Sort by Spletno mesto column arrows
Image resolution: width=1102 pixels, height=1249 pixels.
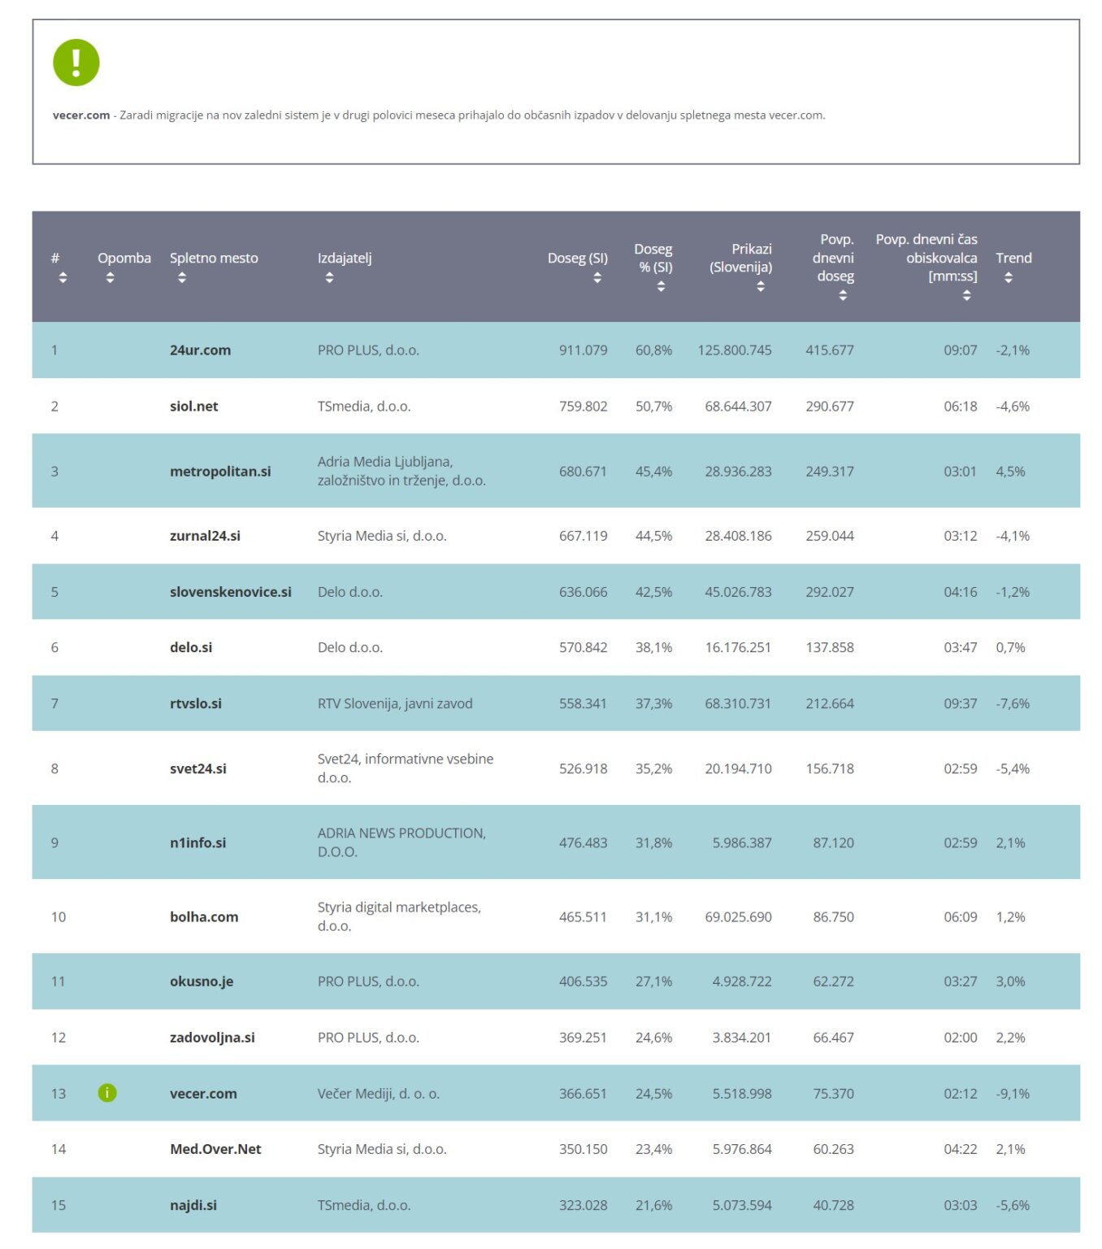[182, 278]
